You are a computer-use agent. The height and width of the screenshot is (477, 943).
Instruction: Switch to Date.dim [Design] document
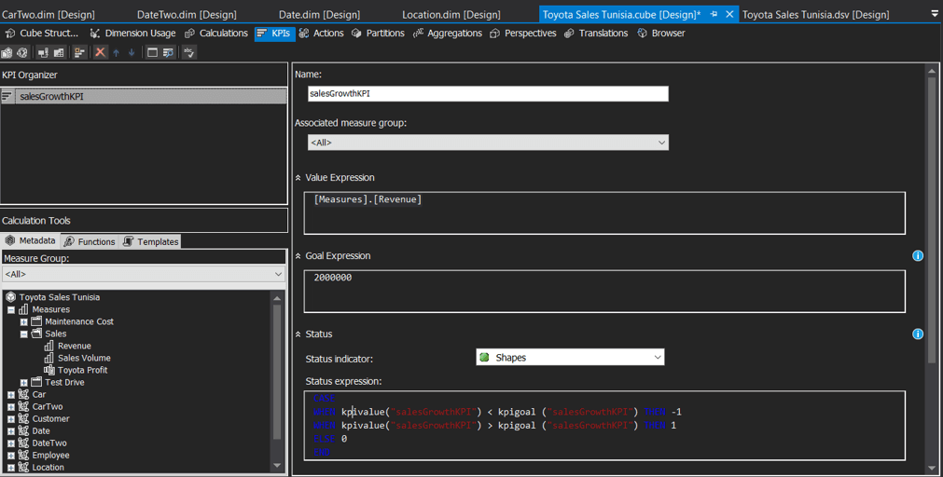319,14
